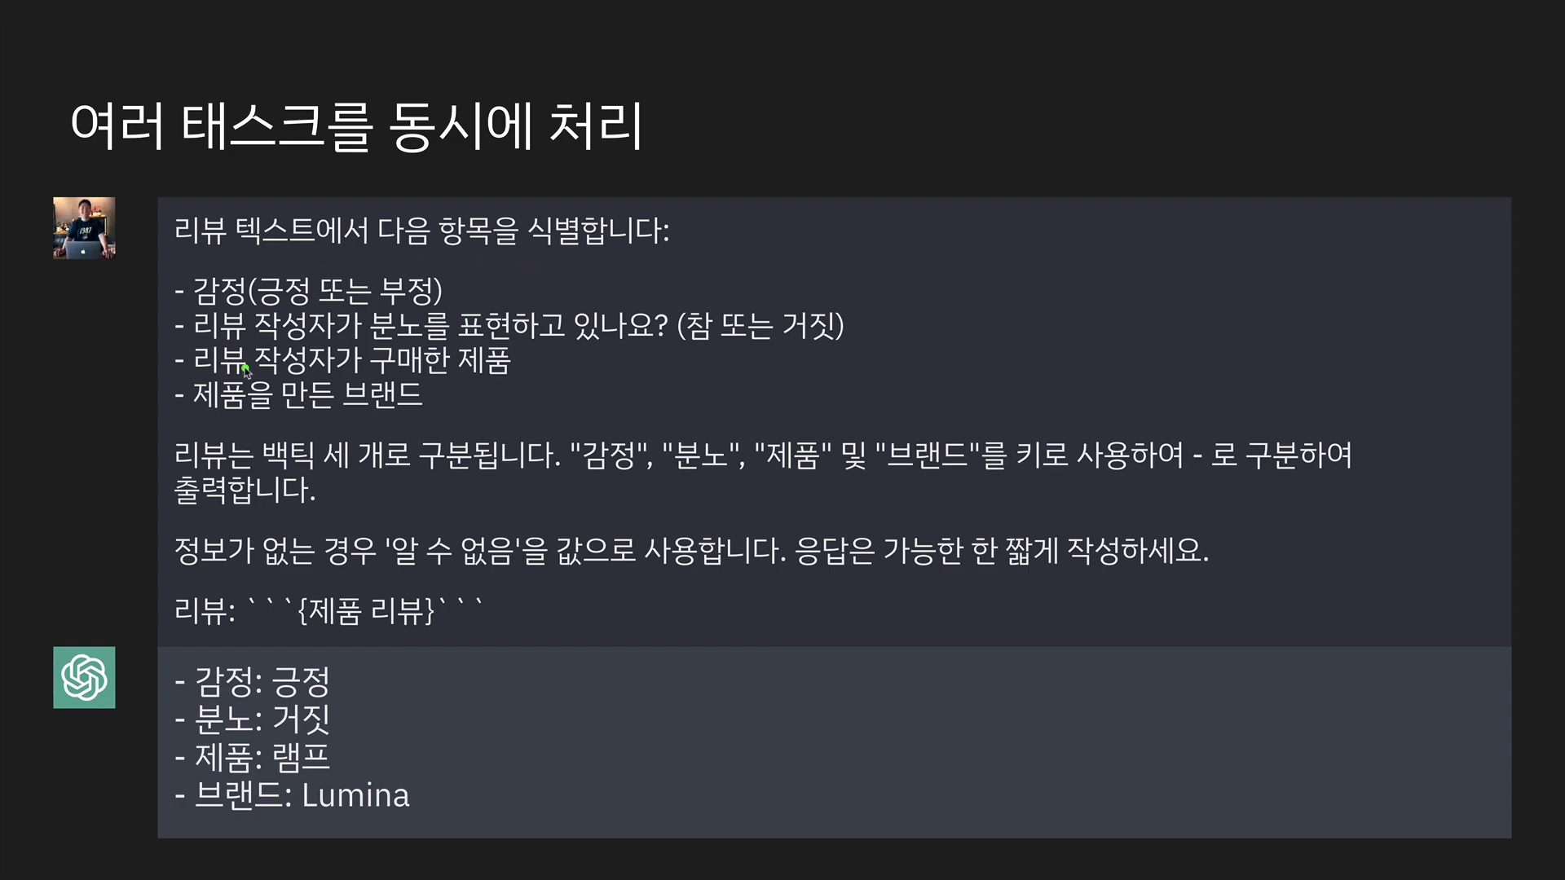Click the word 출력합니다 in the prompt
Viewport: 1565px width, 880px height.
click(x=245, y=490)
